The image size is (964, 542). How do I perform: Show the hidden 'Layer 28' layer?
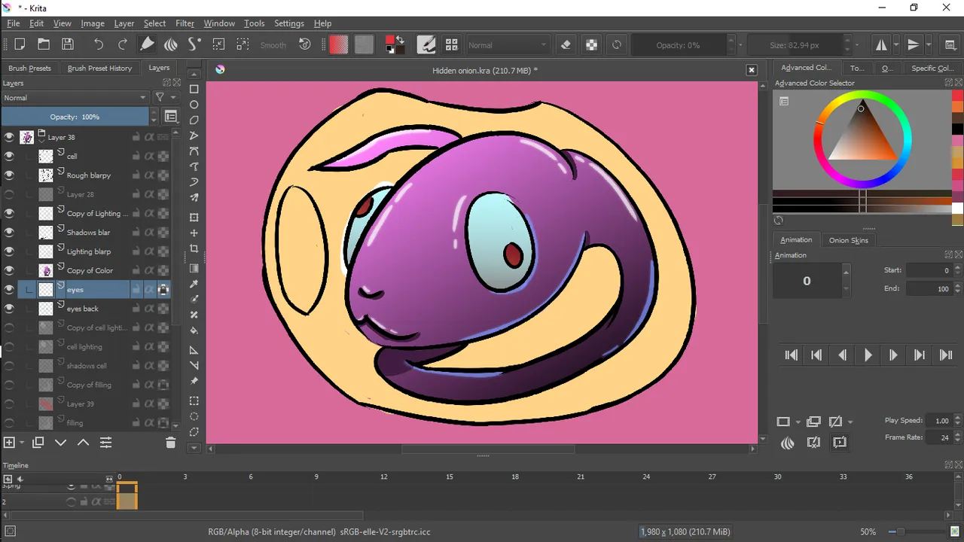click(9, 194)
